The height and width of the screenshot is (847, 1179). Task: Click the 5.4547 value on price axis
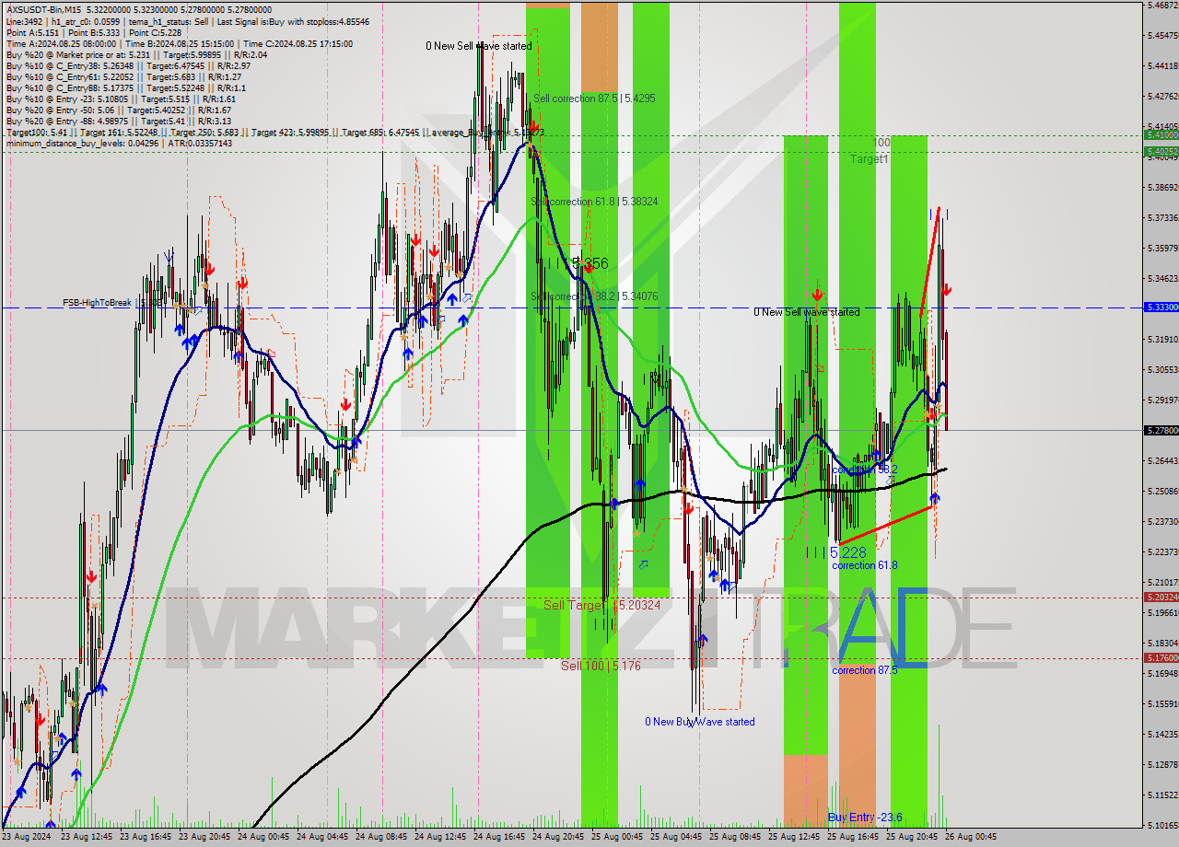tap(1162, 36)
